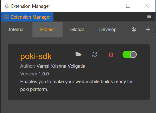Click the Extension Manager panel tab
The image size is (156, 113).
[27, 17]
